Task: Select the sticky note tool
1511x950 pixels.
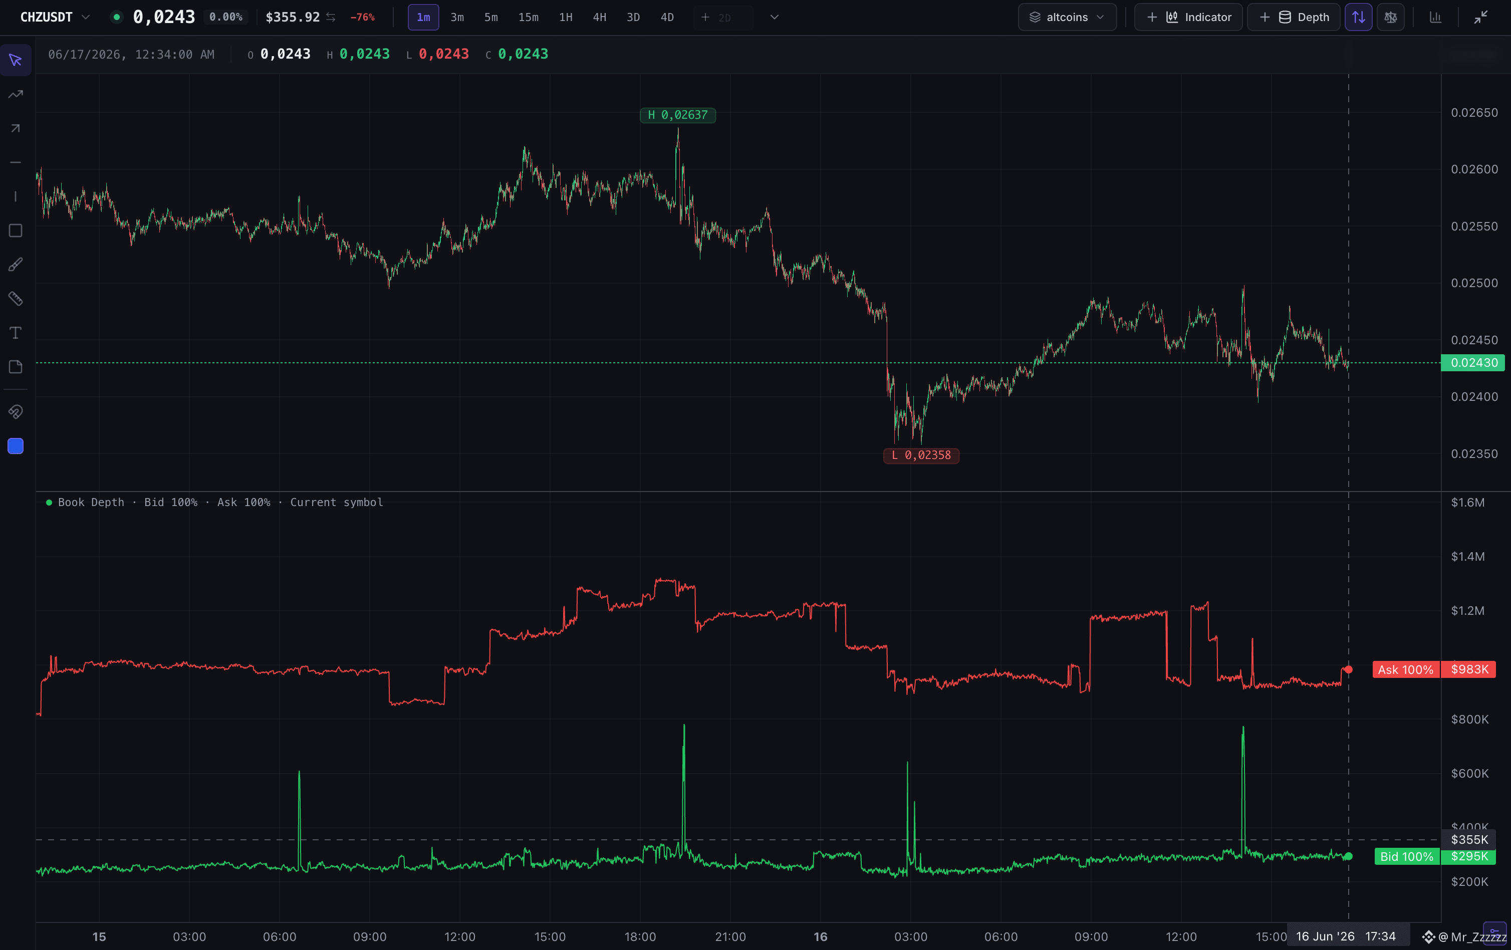Action: coord(16,366)
